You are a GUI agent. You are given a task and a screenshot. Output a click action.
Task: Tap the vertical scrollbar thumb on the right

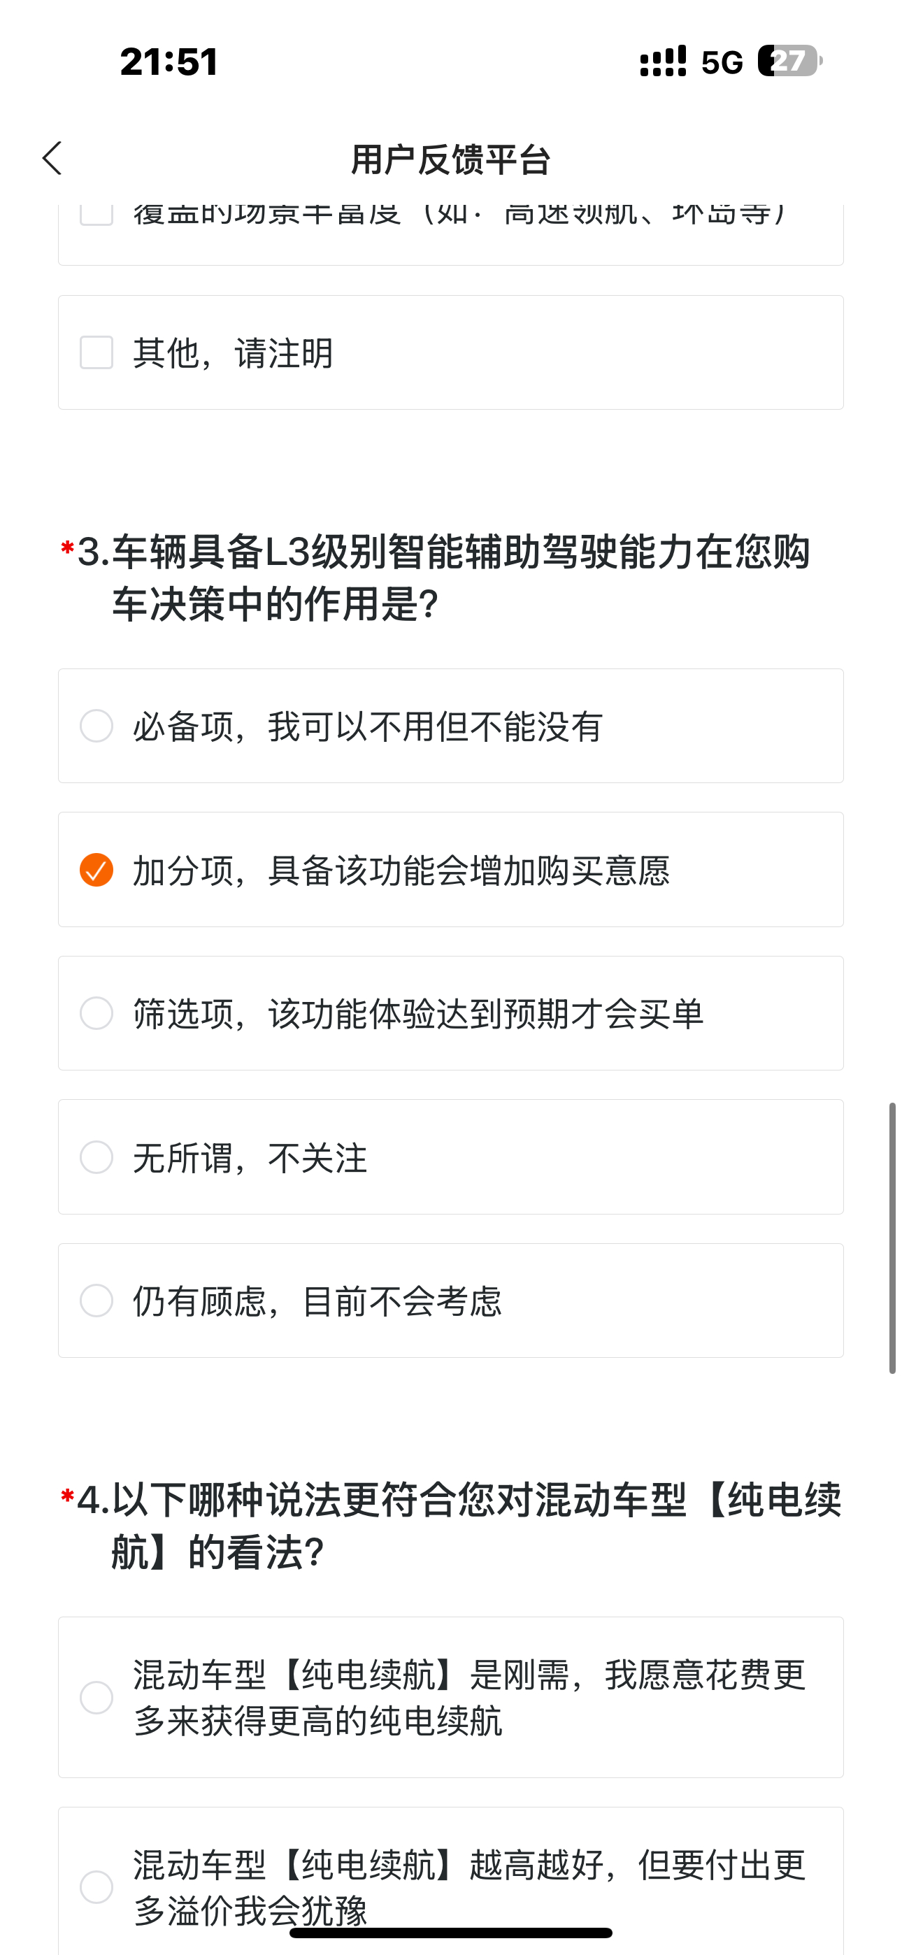(x=893, y=1238)
